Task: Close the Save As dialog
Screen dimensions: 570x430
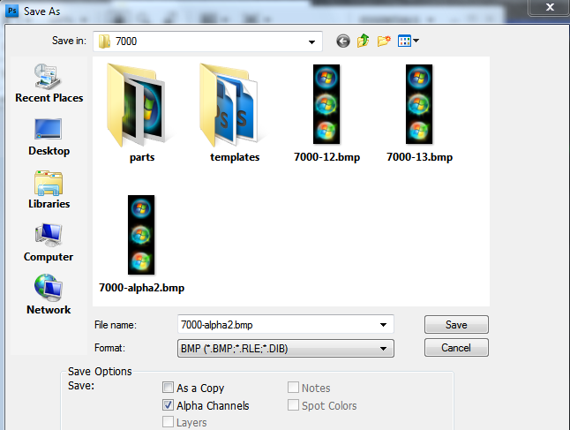Action: coord(550,8)
